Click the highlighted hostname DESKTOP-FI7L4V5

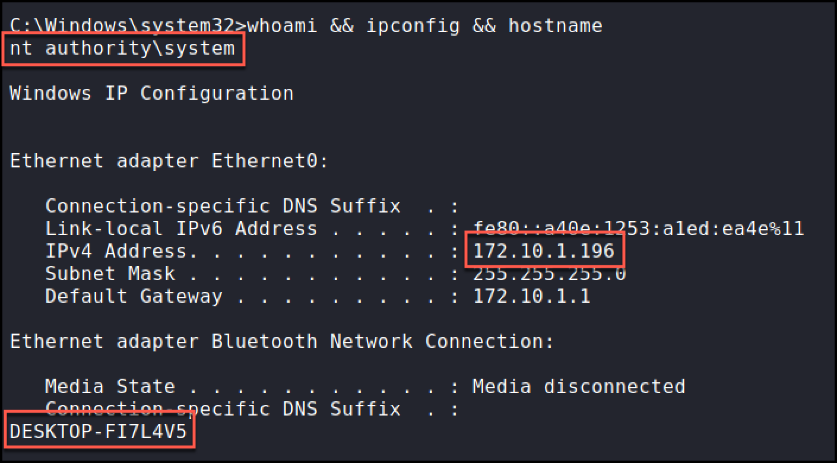coord(99,432)
